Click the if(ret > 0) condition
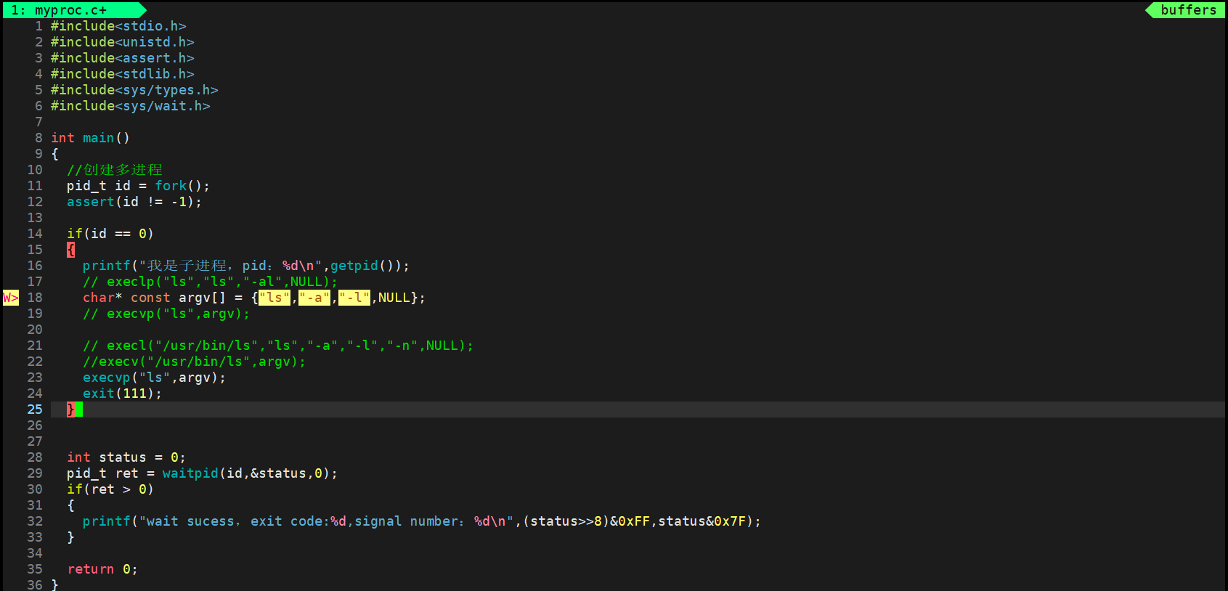The width and height of the screenshot is (1228, 591). point(110,489)
